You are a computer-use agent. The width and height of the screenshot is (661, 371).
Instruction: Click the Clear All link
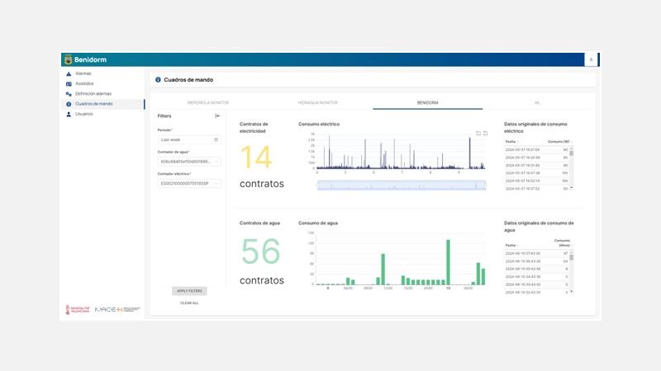[189, 303]
